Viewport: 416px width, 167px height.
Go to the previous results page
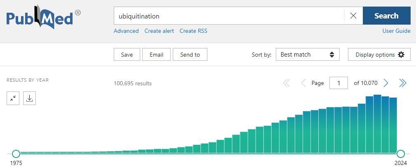click(303, 83)
